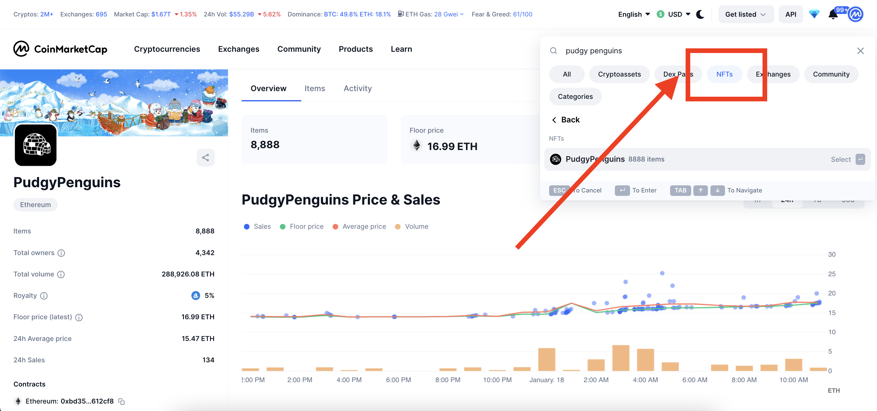Screen dimensions: 877x411
Task: Show Total owners info tooltip
Action: [61, 253]
